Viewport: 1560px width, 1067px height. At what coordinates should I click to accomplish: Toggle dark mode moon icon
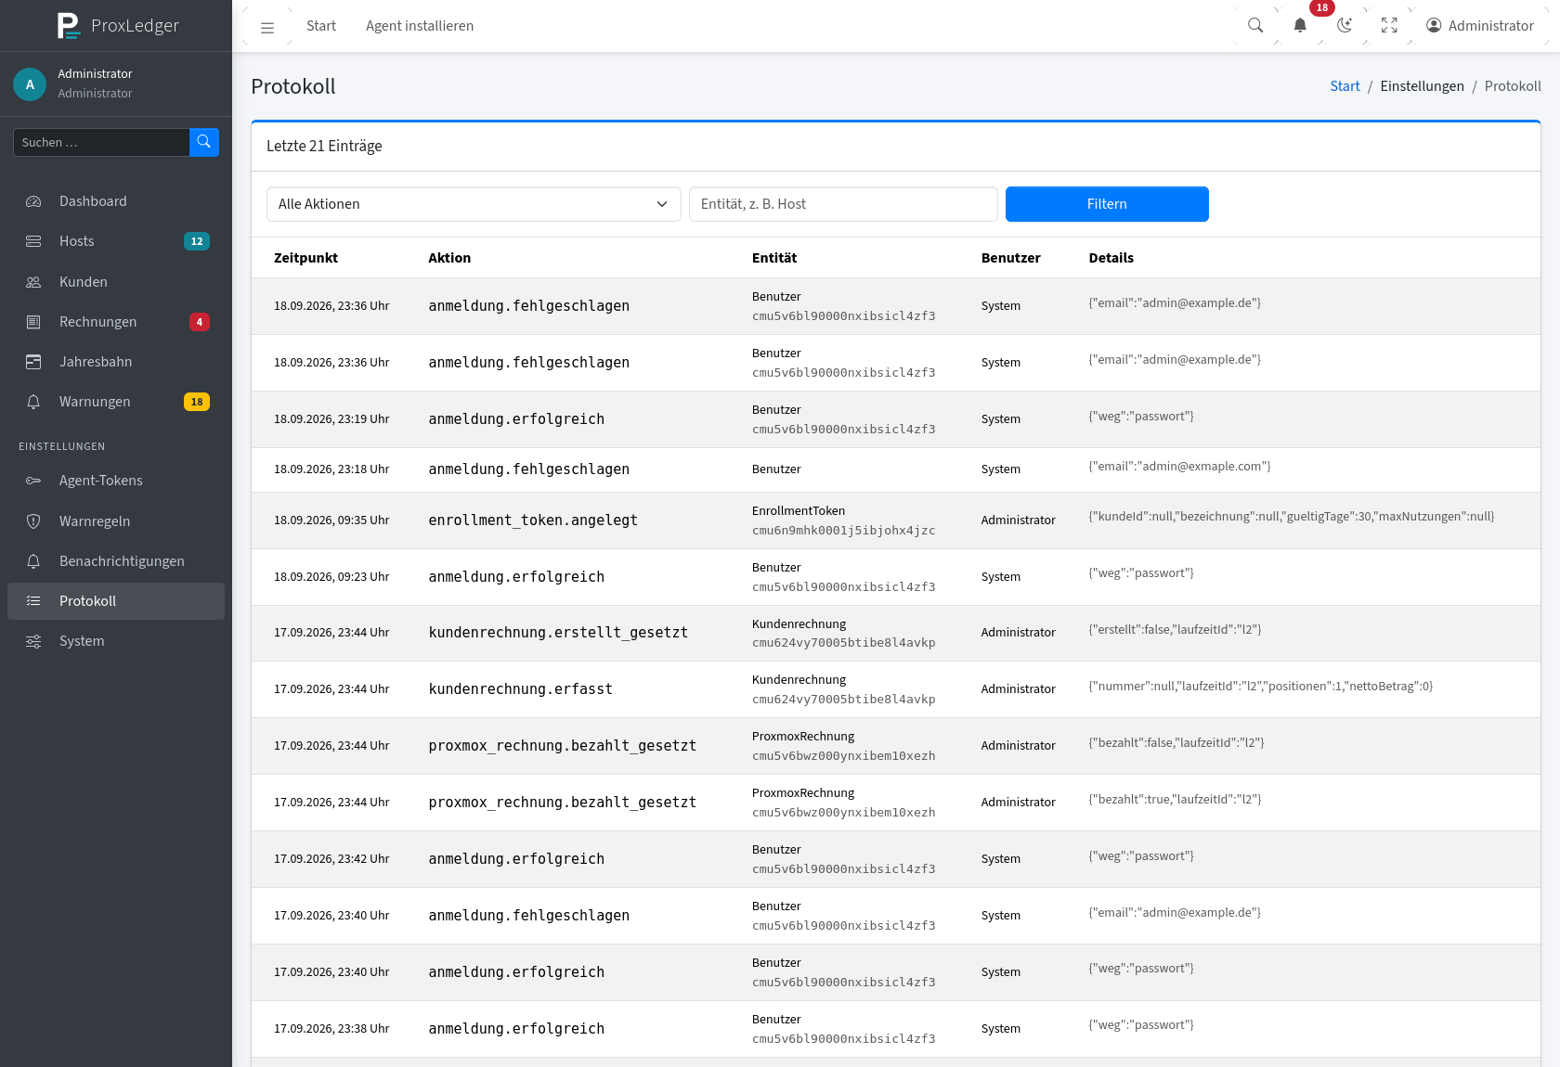[1345, 26]
